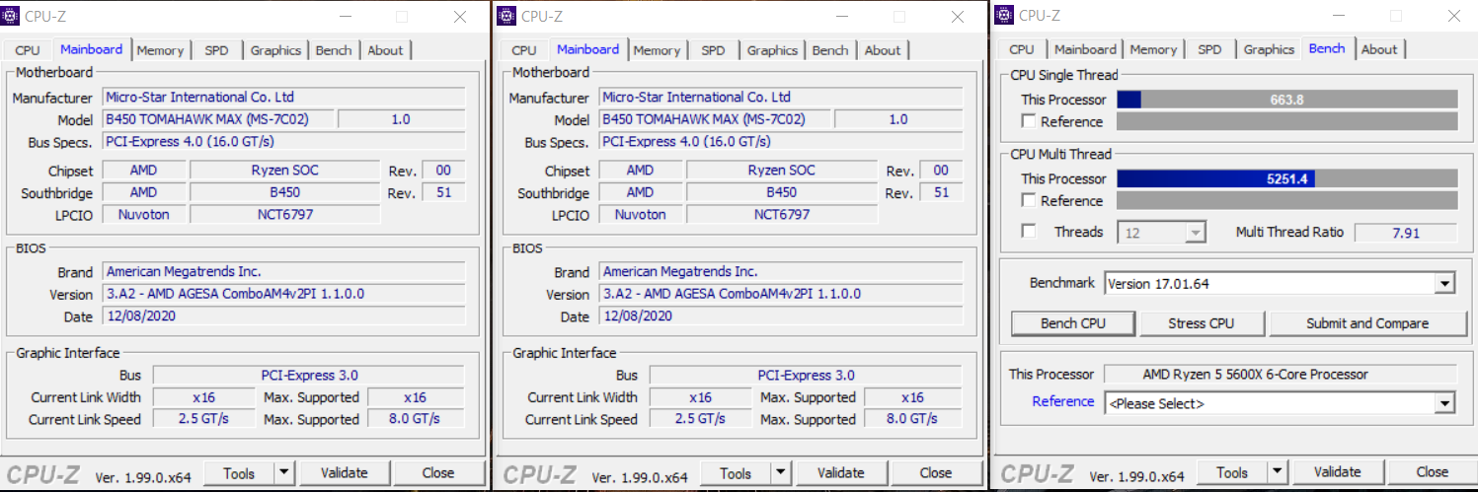Click Close button in middle window
Image resolution: width=1478 pixels, height=493 pixels.
[x=934, y=473]
